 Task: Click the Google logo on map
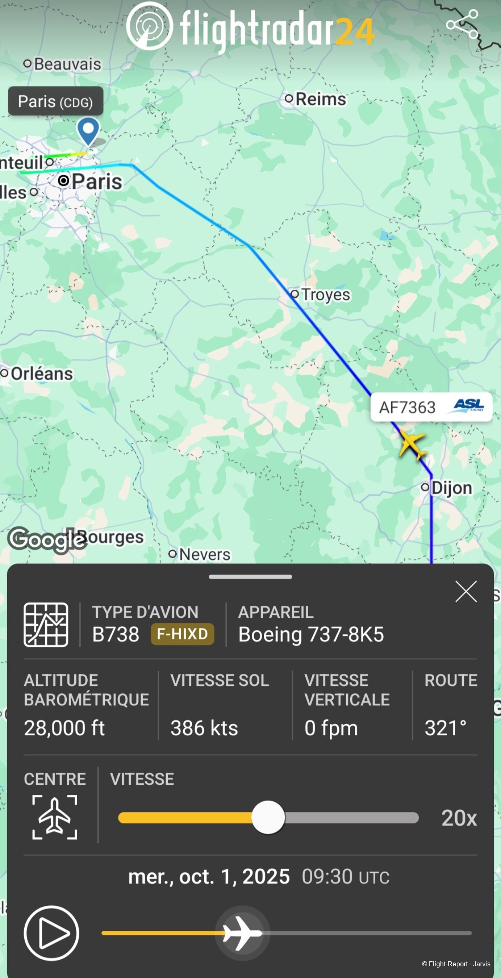[x=46, y=540]
